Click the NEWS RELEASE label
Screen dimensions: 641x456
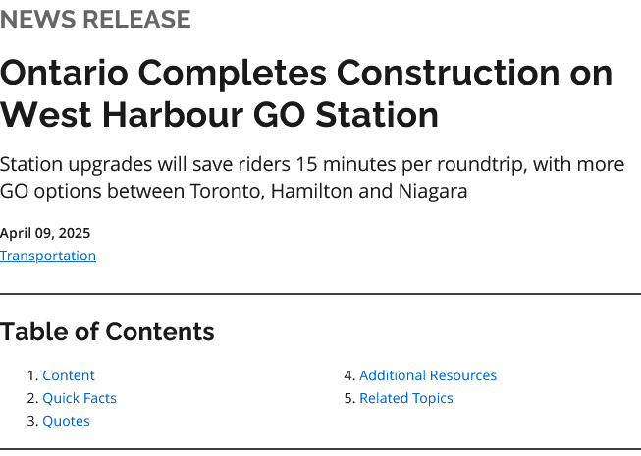click(95, 19)
